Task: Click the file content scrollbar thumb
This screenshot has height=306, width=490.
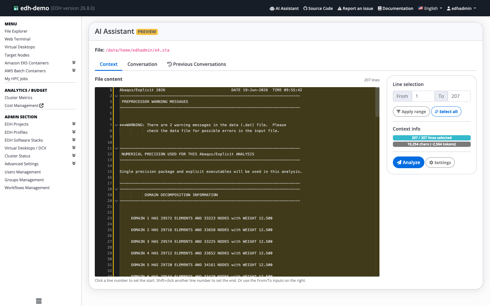Action: point(377,102)
